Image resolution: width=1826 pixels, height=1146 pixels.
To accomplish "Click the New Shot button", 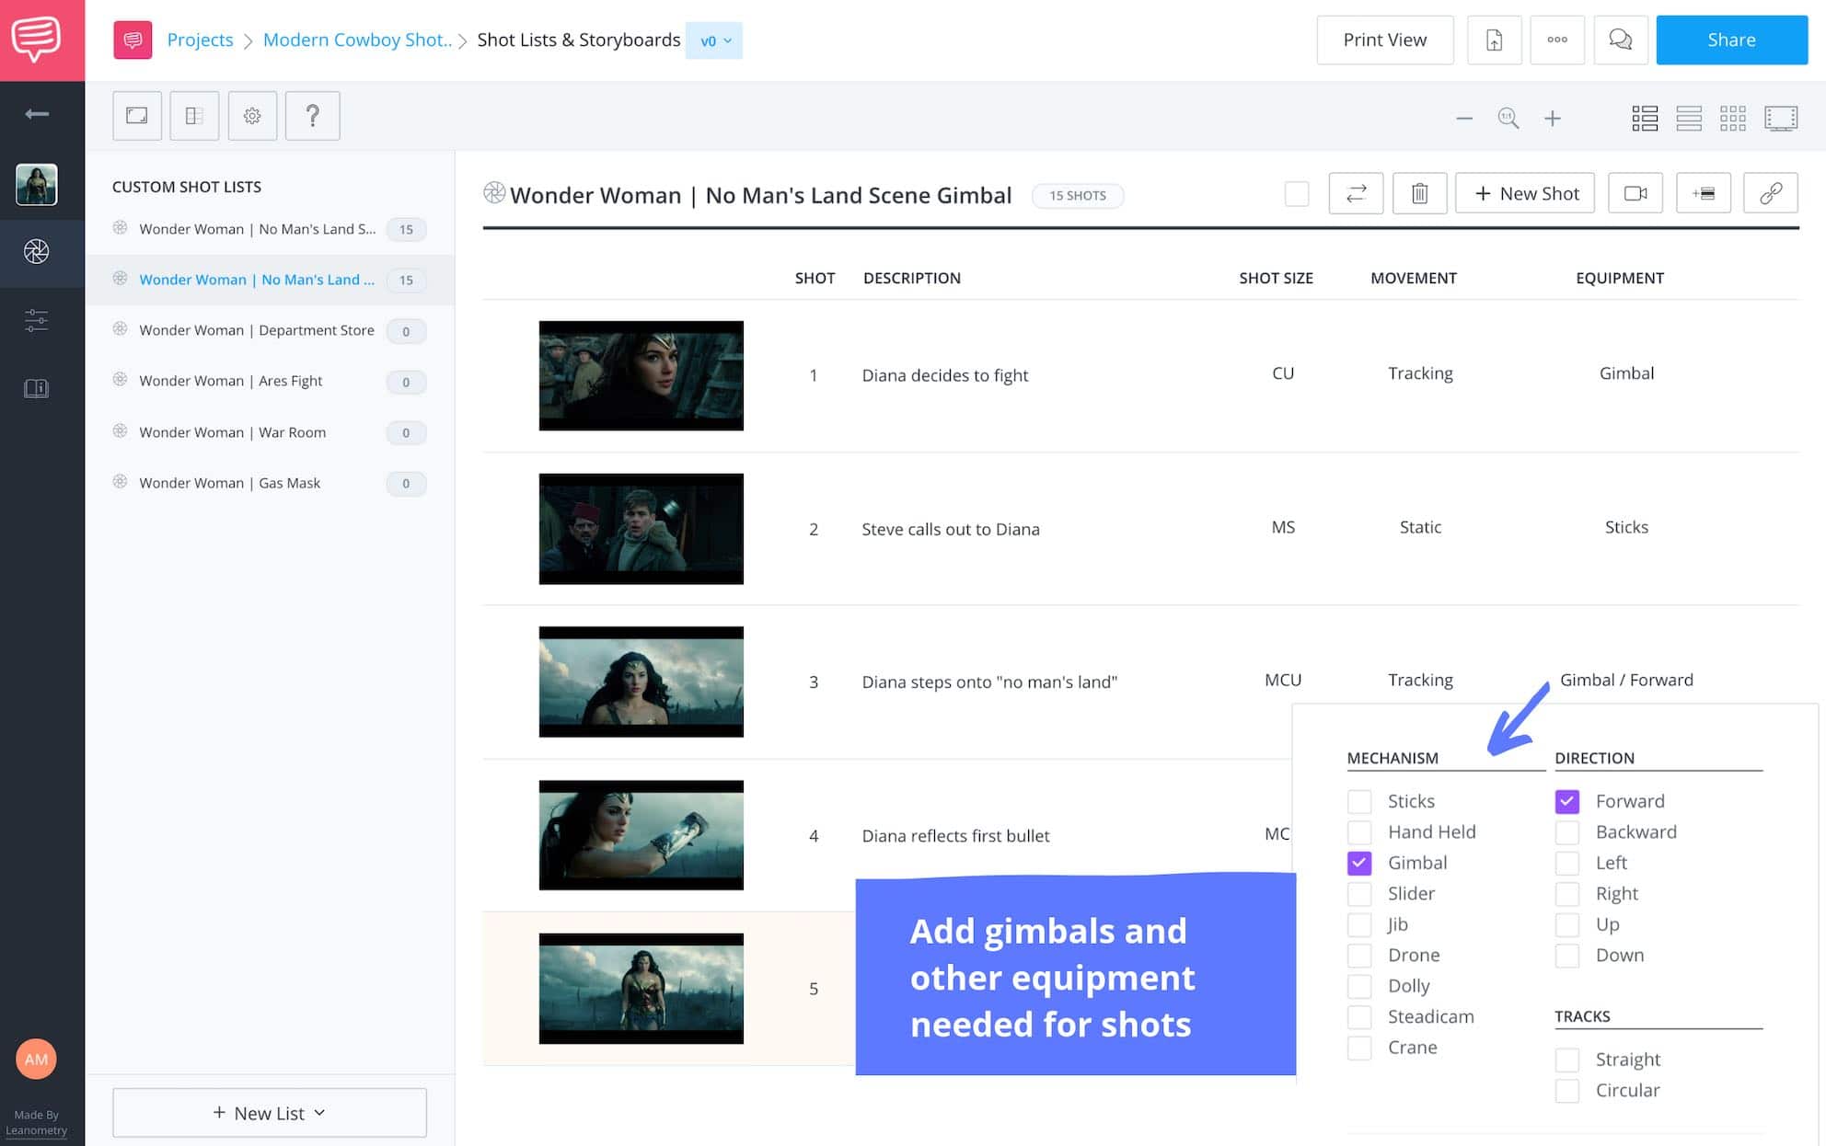I will point(1525,193).
